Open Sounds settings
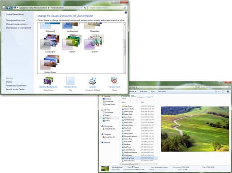Image resolution: width=232 pixels, height=173 pixels. coord(93,84)
